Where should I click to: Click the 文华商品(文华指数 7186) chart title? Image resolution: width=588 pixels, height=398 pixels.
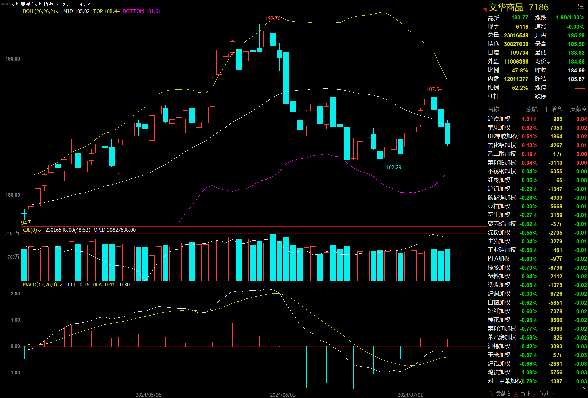pos(40,4)
